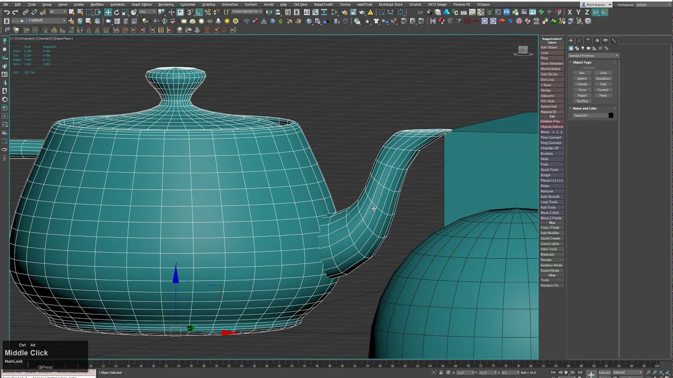Click the ViewCube in the viewport corner
This screenshot has width=673, height=378.
click(x=523, y=50)
